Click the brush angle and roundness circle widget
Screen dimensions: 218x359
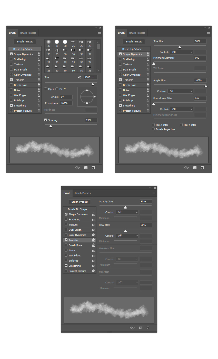pyautogui.click(x=87, y=97)
